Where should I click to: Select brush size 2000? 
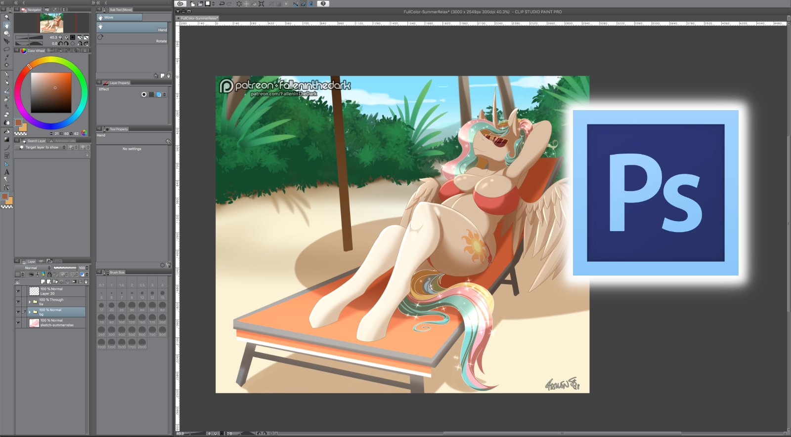pos(142,344)
